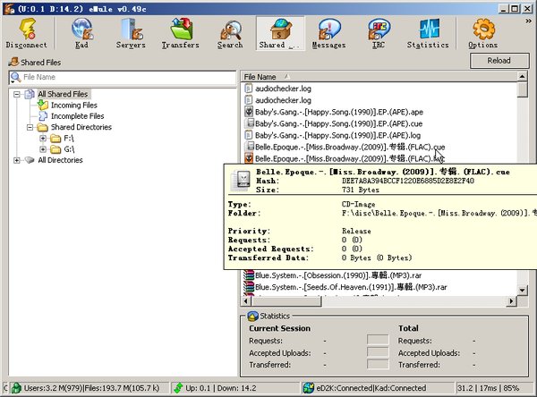
Task: Click the Shared Files heading icon
Action: (13, 62)
